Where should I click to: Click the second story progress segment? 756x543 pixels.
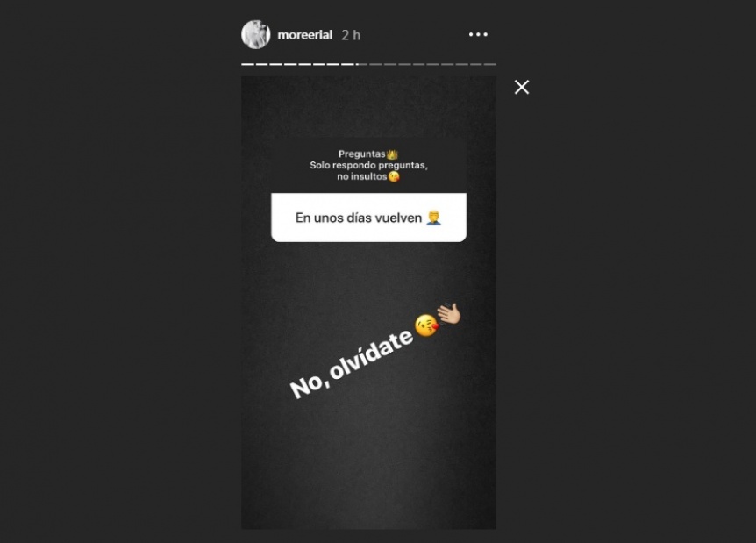[262, 64]
